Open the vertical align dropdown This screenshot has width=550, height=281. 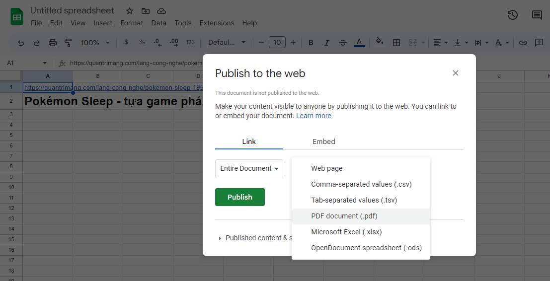tap(461, 43)
